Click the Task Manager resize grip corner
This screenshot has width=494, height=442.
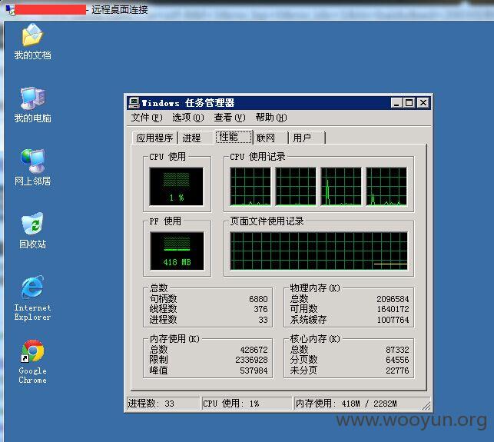coord(426,405)
